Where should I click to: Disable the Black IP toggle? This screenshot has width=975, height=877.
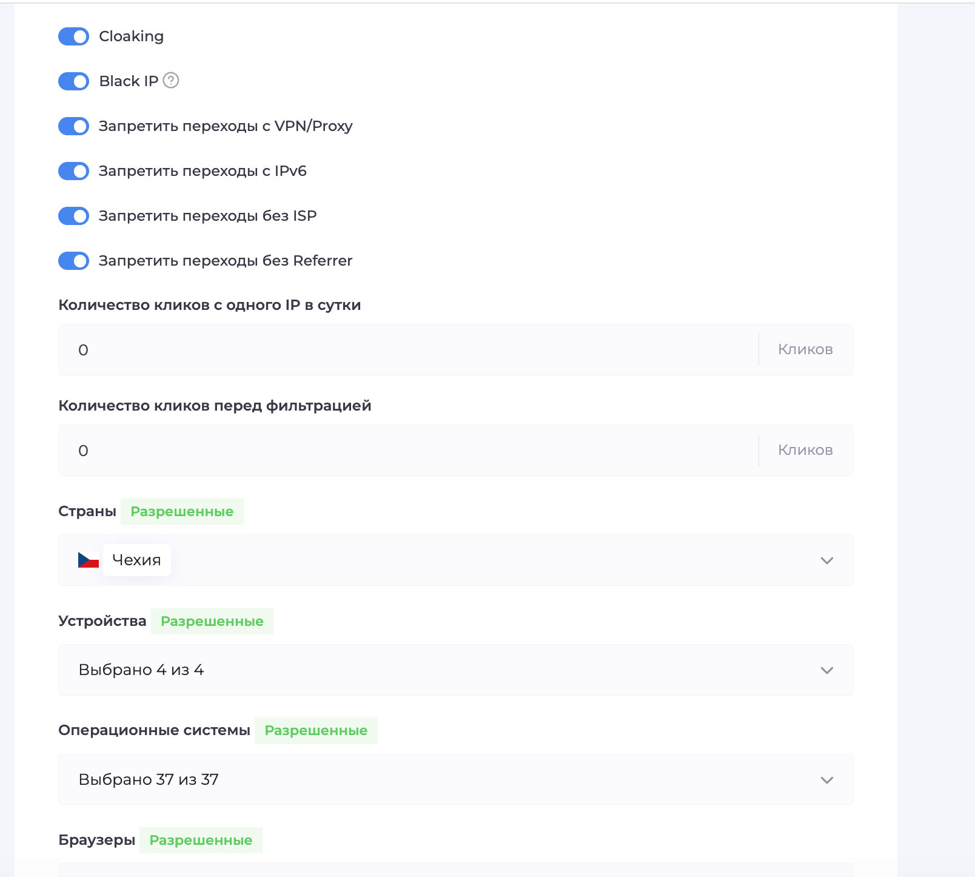click(74, 81)
